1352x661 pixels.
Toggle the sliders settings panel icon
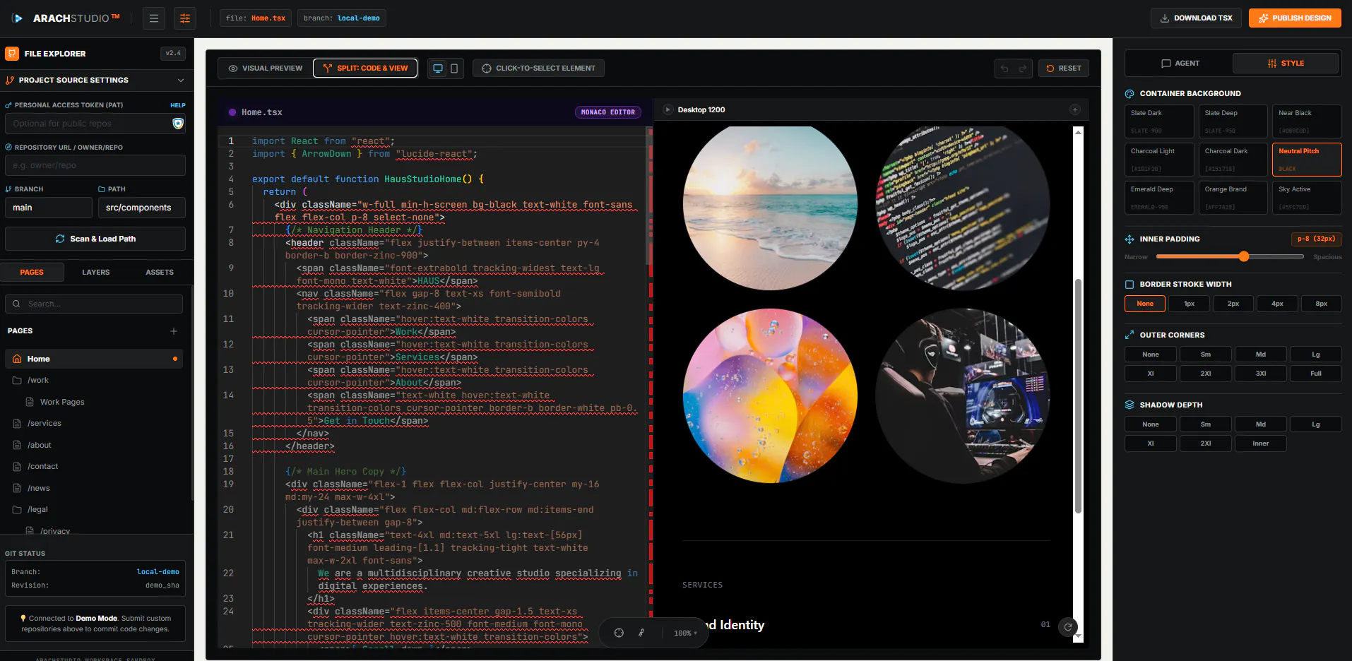pyautogui.click(x=185, y=18)
